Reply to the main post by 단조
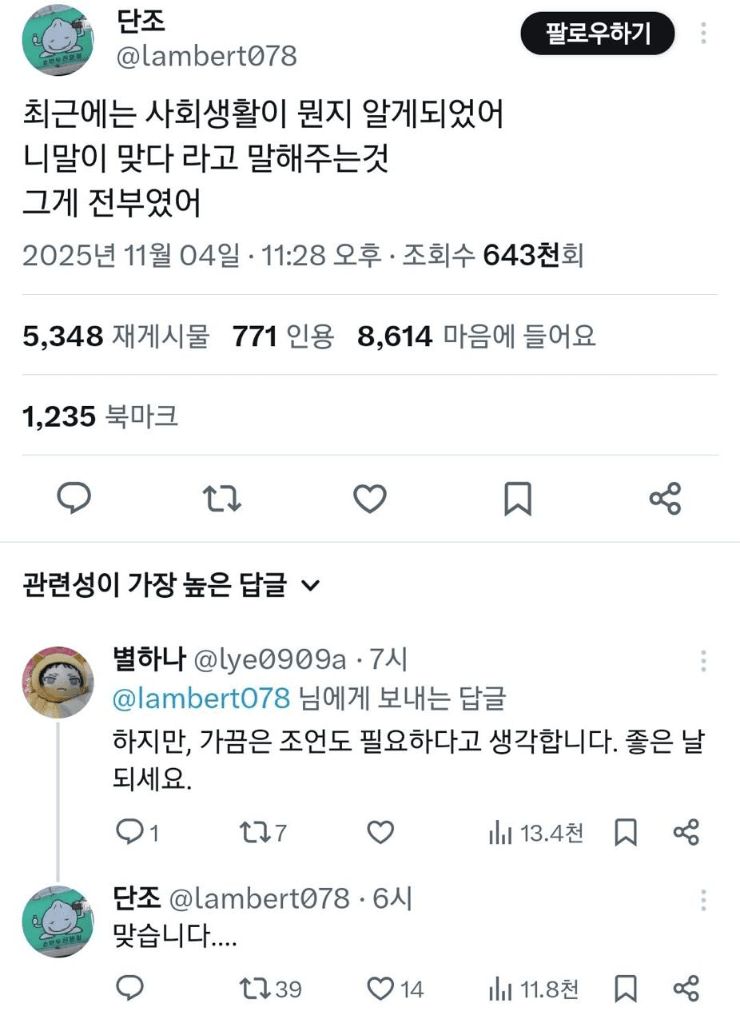This screenshot has width=740, height=1023. coord(74,499)
